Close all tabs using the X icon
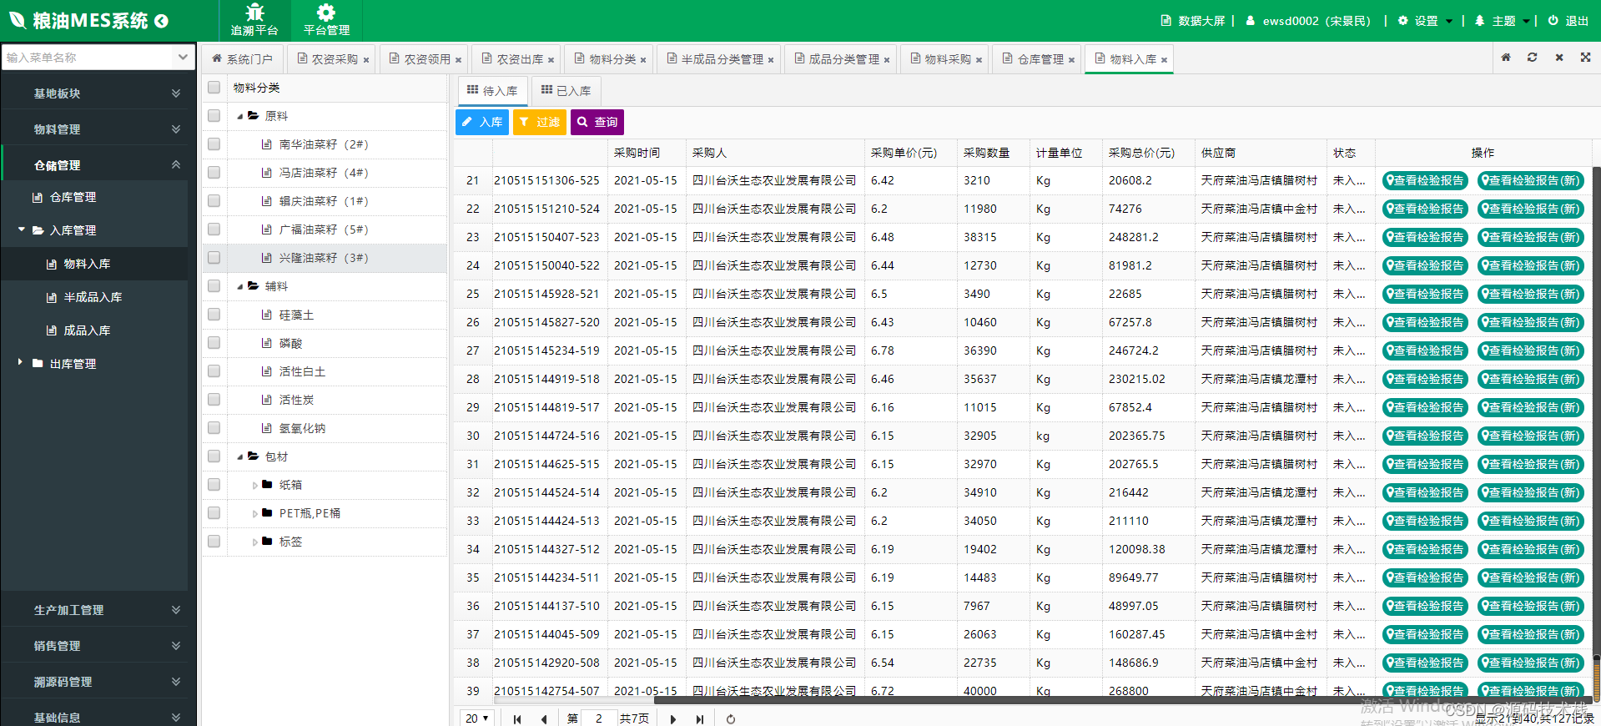This screenshot has height=726, width=1601. point(1559,58)
